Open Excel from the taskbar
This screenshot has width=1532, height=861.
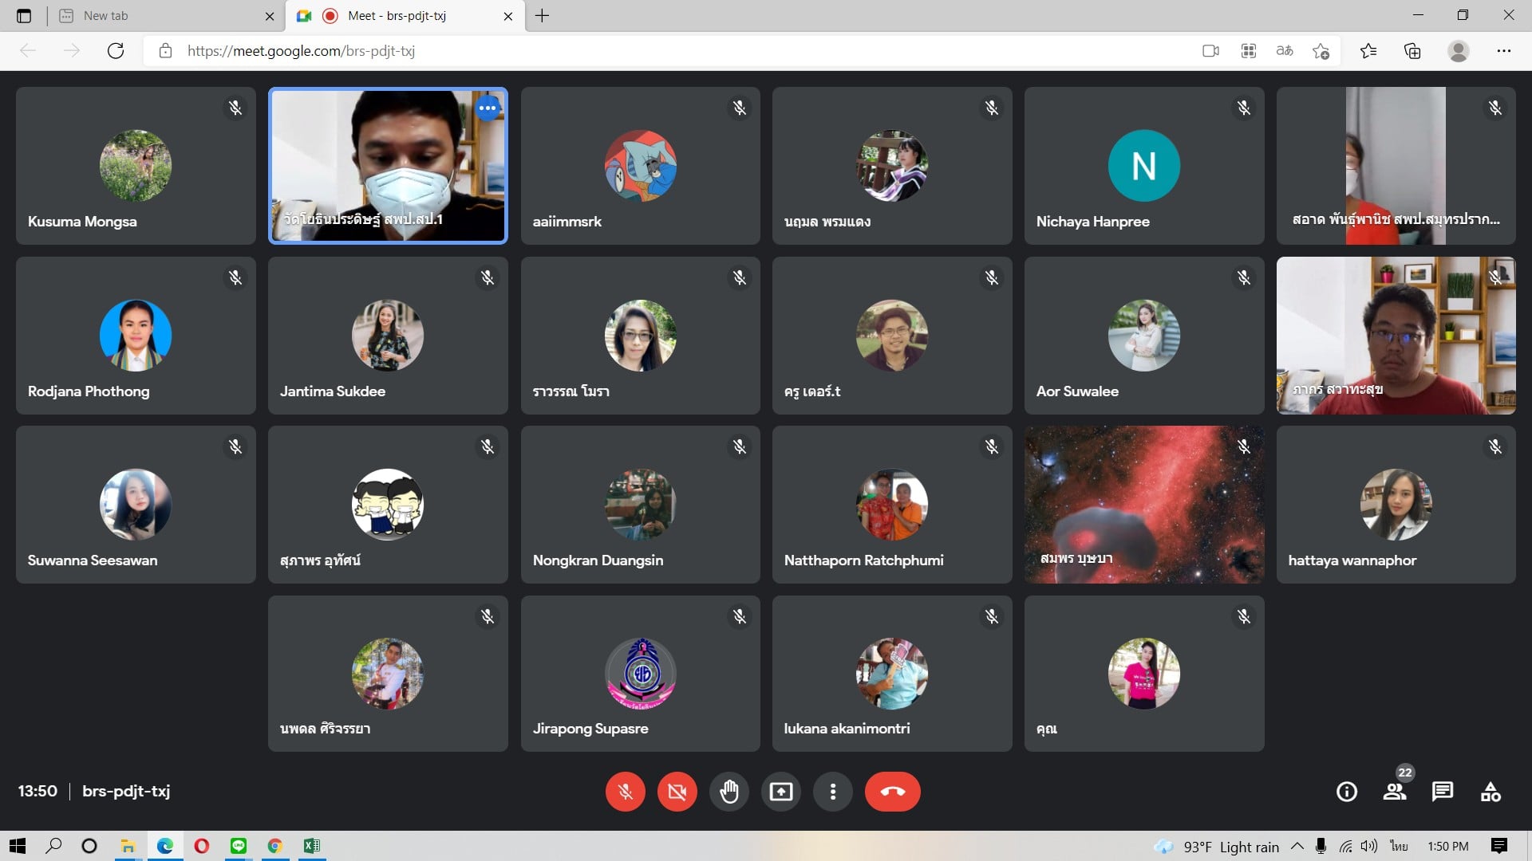(x=312, y=846)
